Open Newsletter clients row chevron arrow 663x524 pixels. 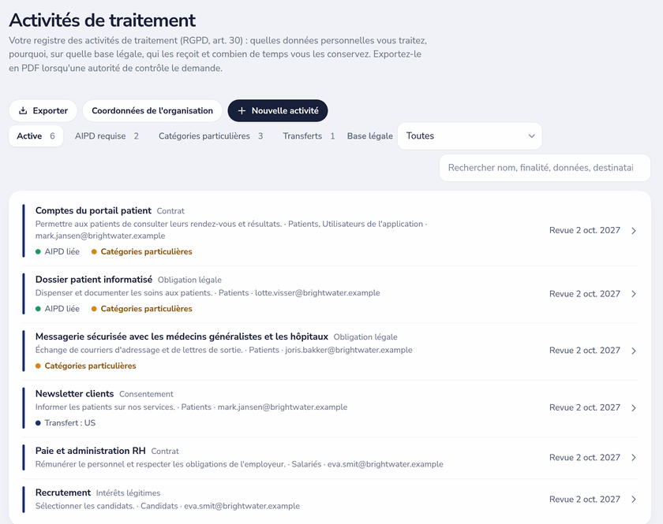[633, 408]
